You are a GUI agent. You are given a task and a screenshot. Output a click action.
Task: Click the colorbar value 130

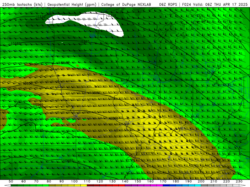coord(112,181)
